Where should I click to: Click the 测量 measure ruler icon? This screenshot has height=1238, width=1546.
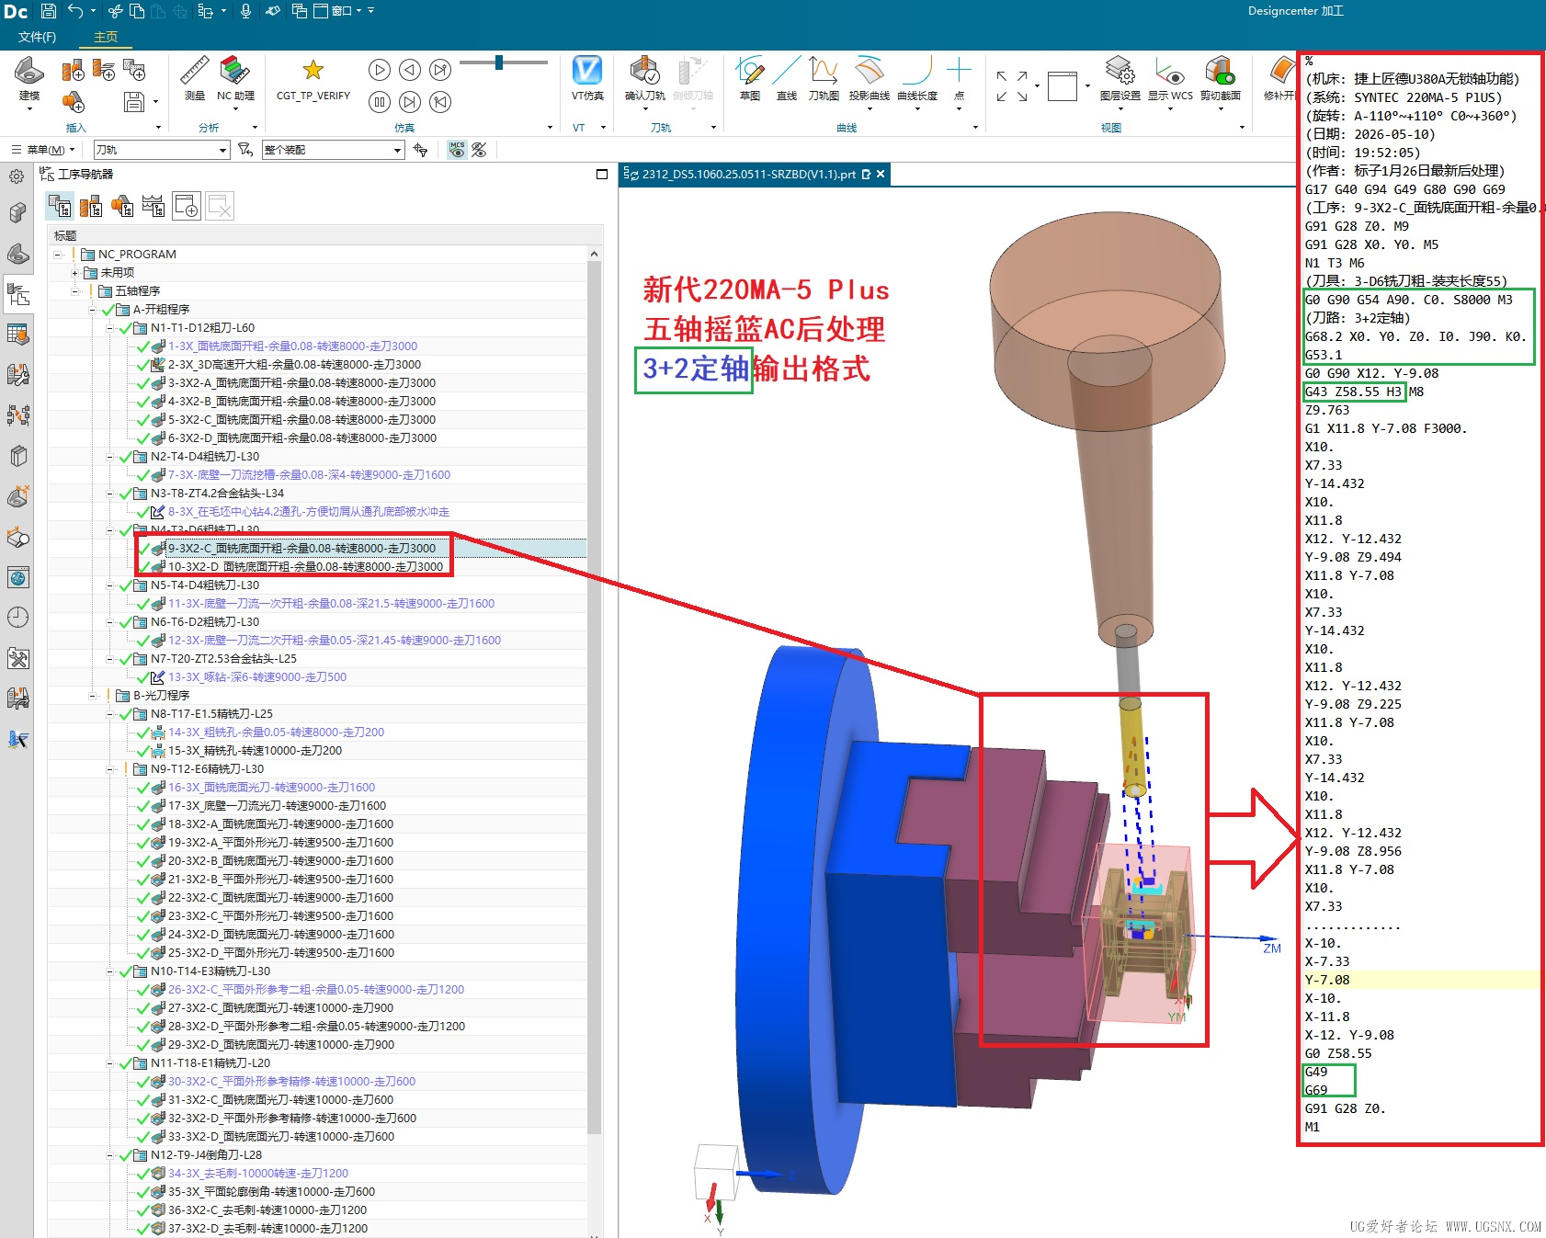tap(194, 71)
